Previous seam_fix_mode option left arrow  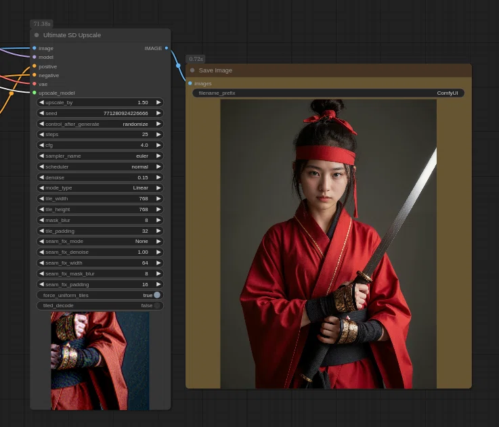[42, 241]
